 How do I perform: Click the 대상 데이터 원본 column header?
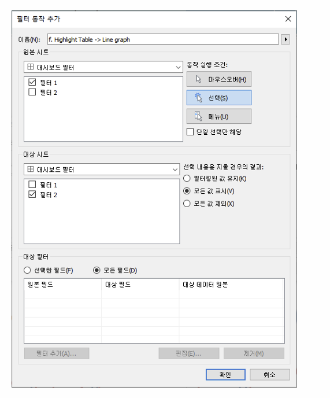(231, 285)
